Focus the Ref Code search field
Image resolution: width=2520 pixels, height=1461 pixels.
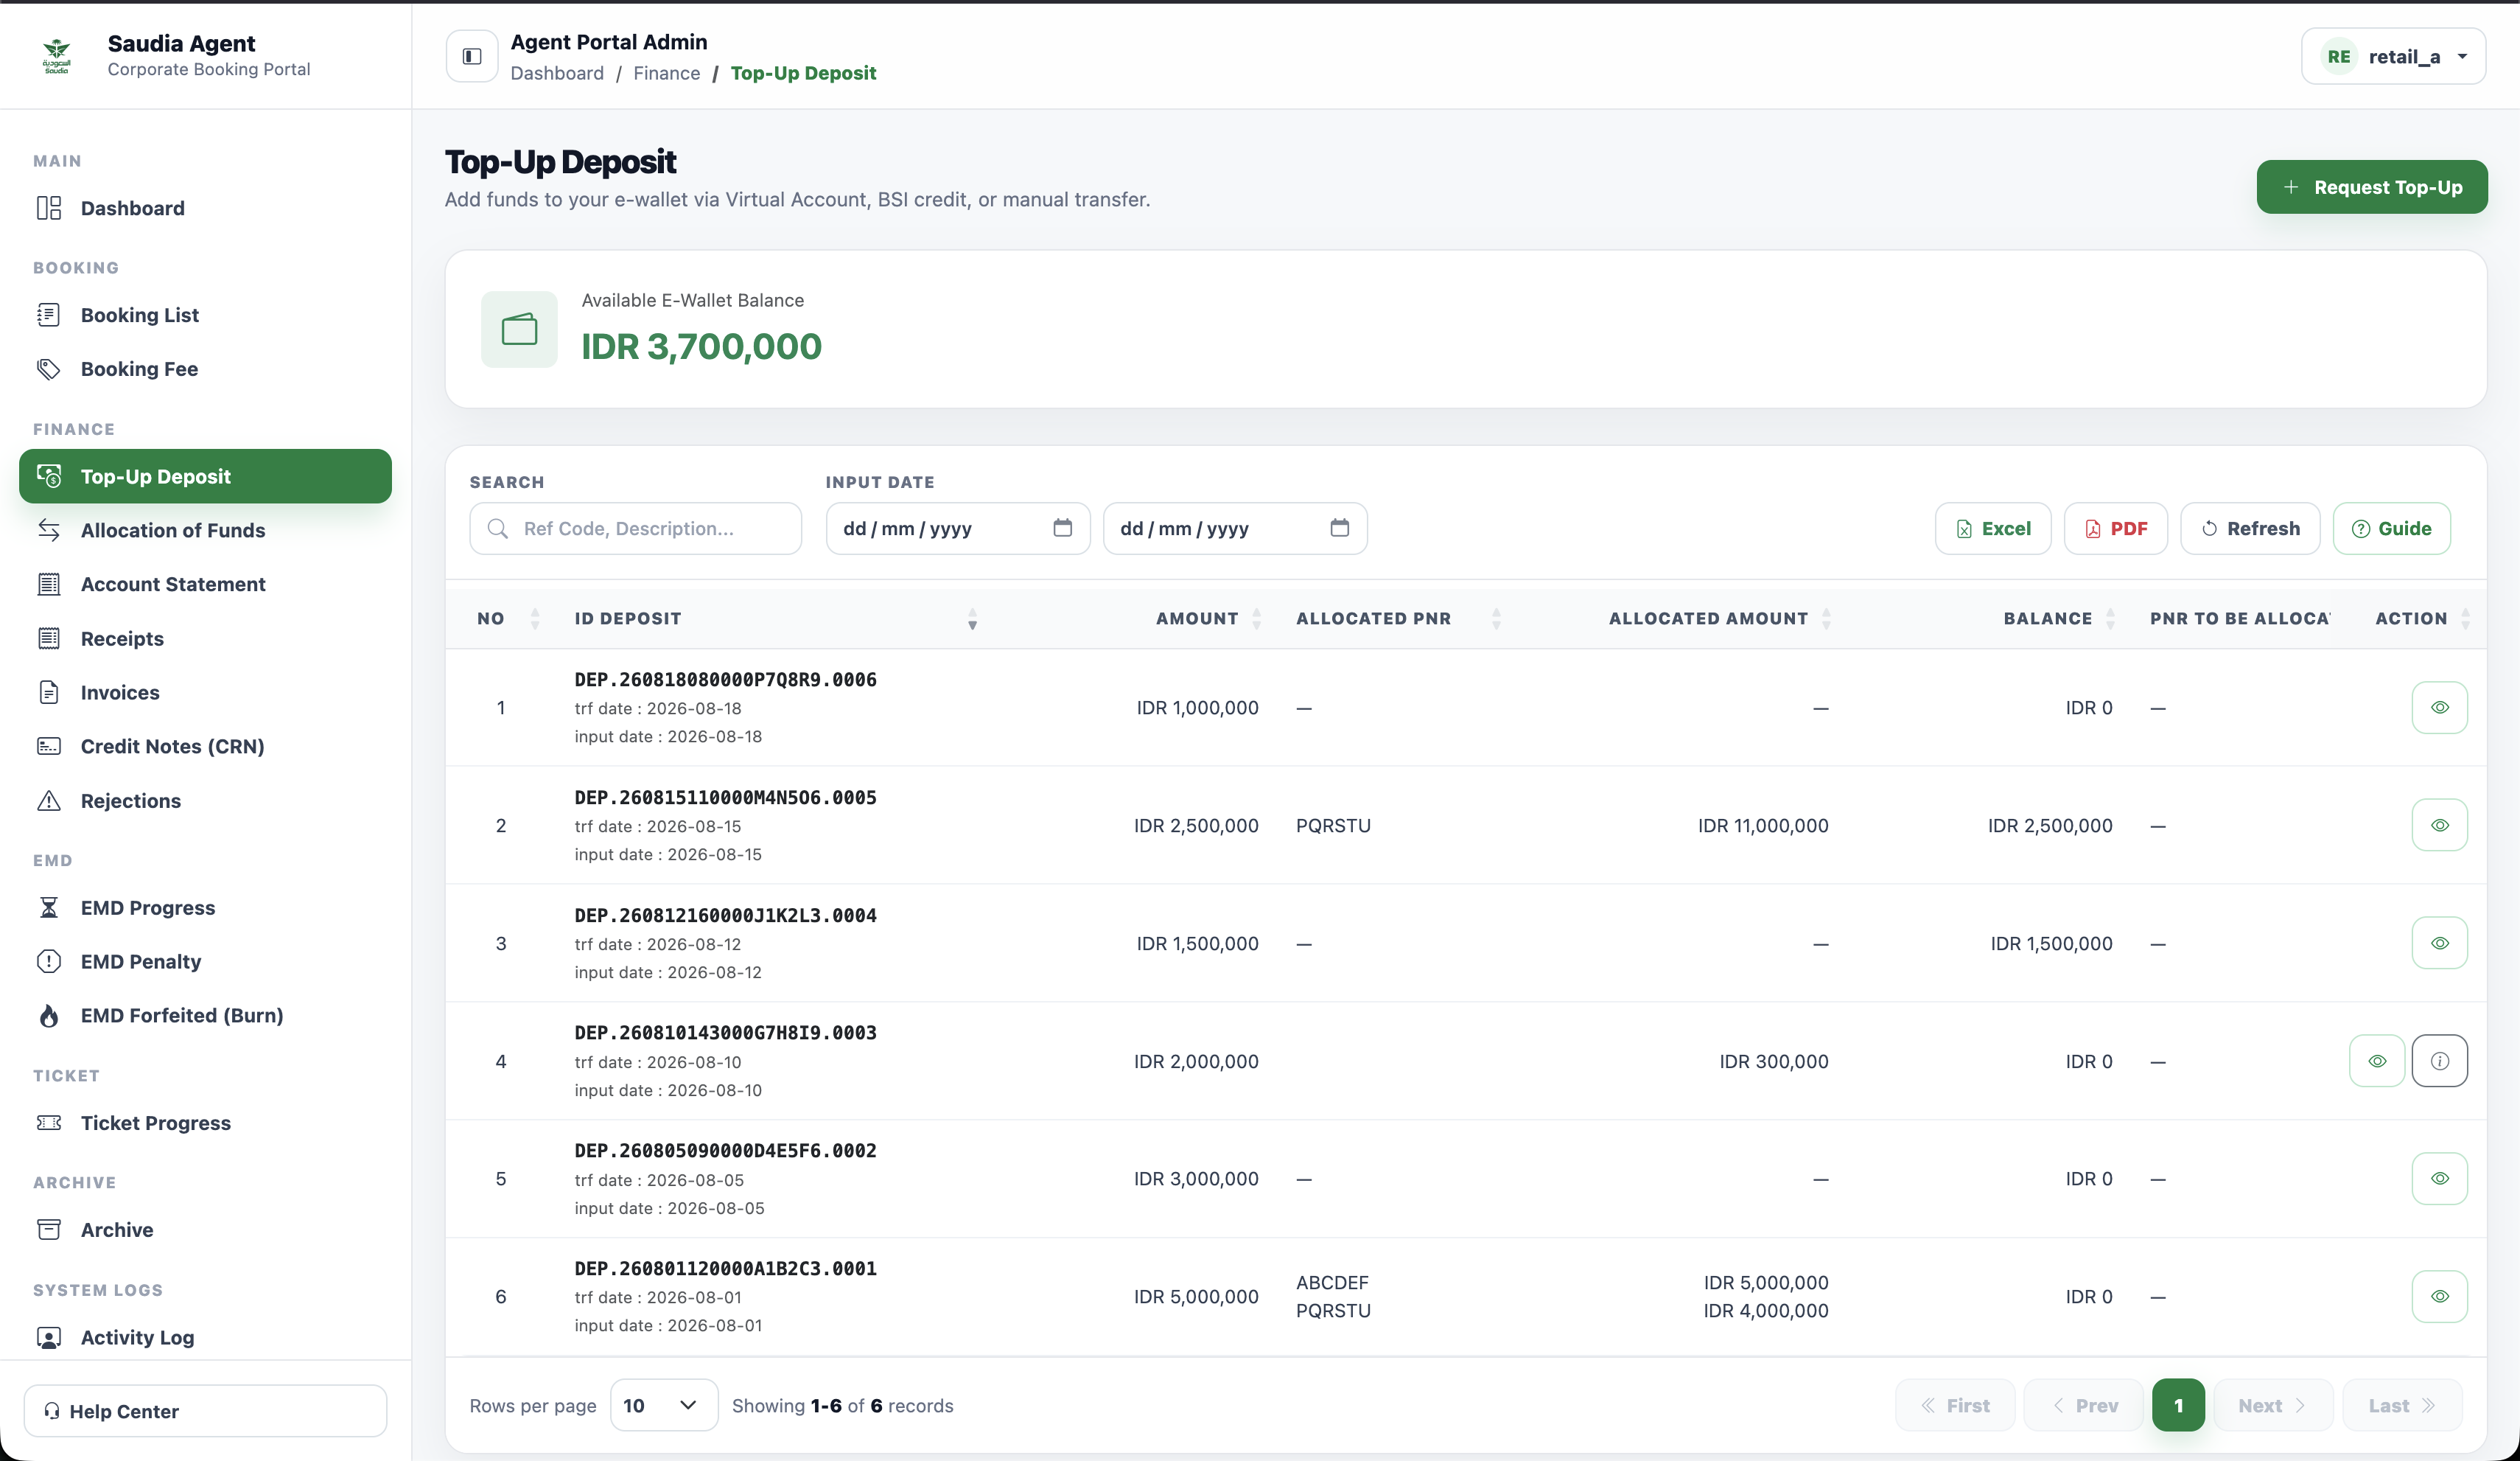coord(635,529)
